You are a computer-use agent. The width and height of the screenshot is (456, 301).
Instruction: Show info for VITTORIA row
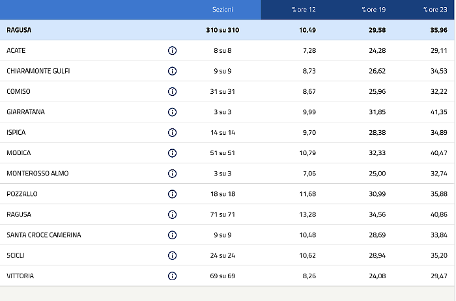(172, 276)
